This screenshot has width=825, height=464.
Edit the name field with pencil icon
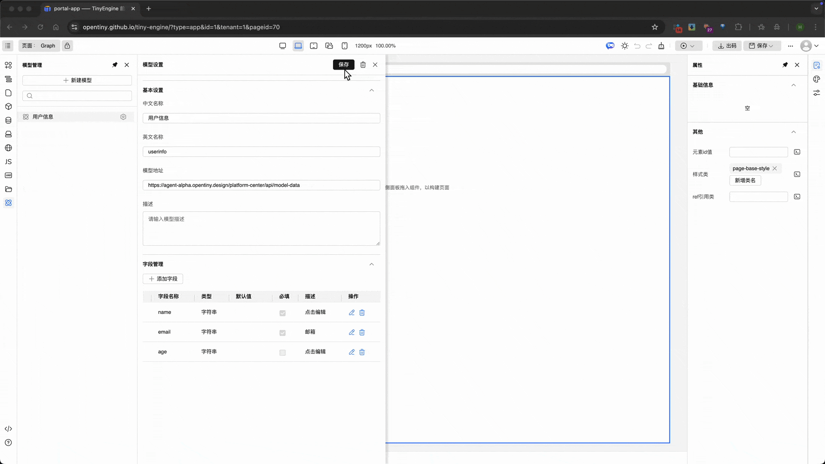pyautogui.click(x=351, y=313)
